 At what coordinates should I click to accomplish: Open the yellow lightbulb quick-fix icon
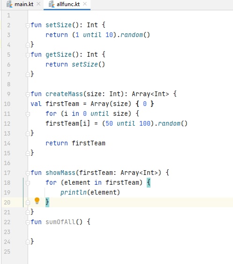37,201
